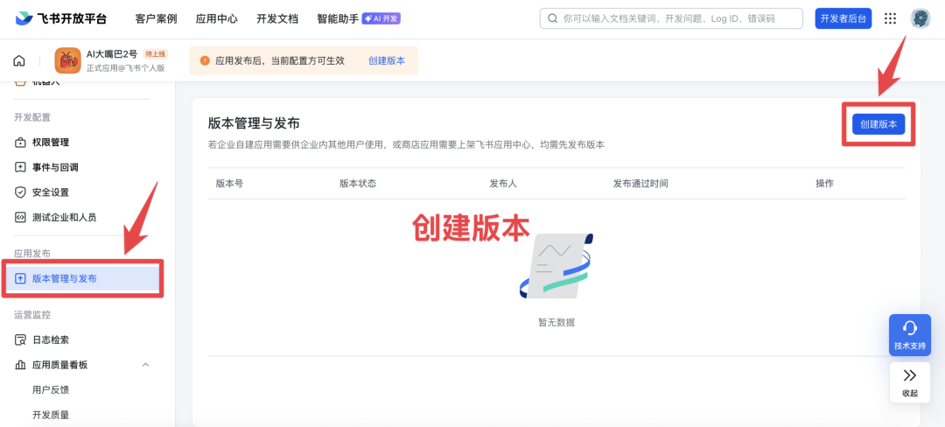
Task: Click the user profile avatar
Action: [920, 18]
